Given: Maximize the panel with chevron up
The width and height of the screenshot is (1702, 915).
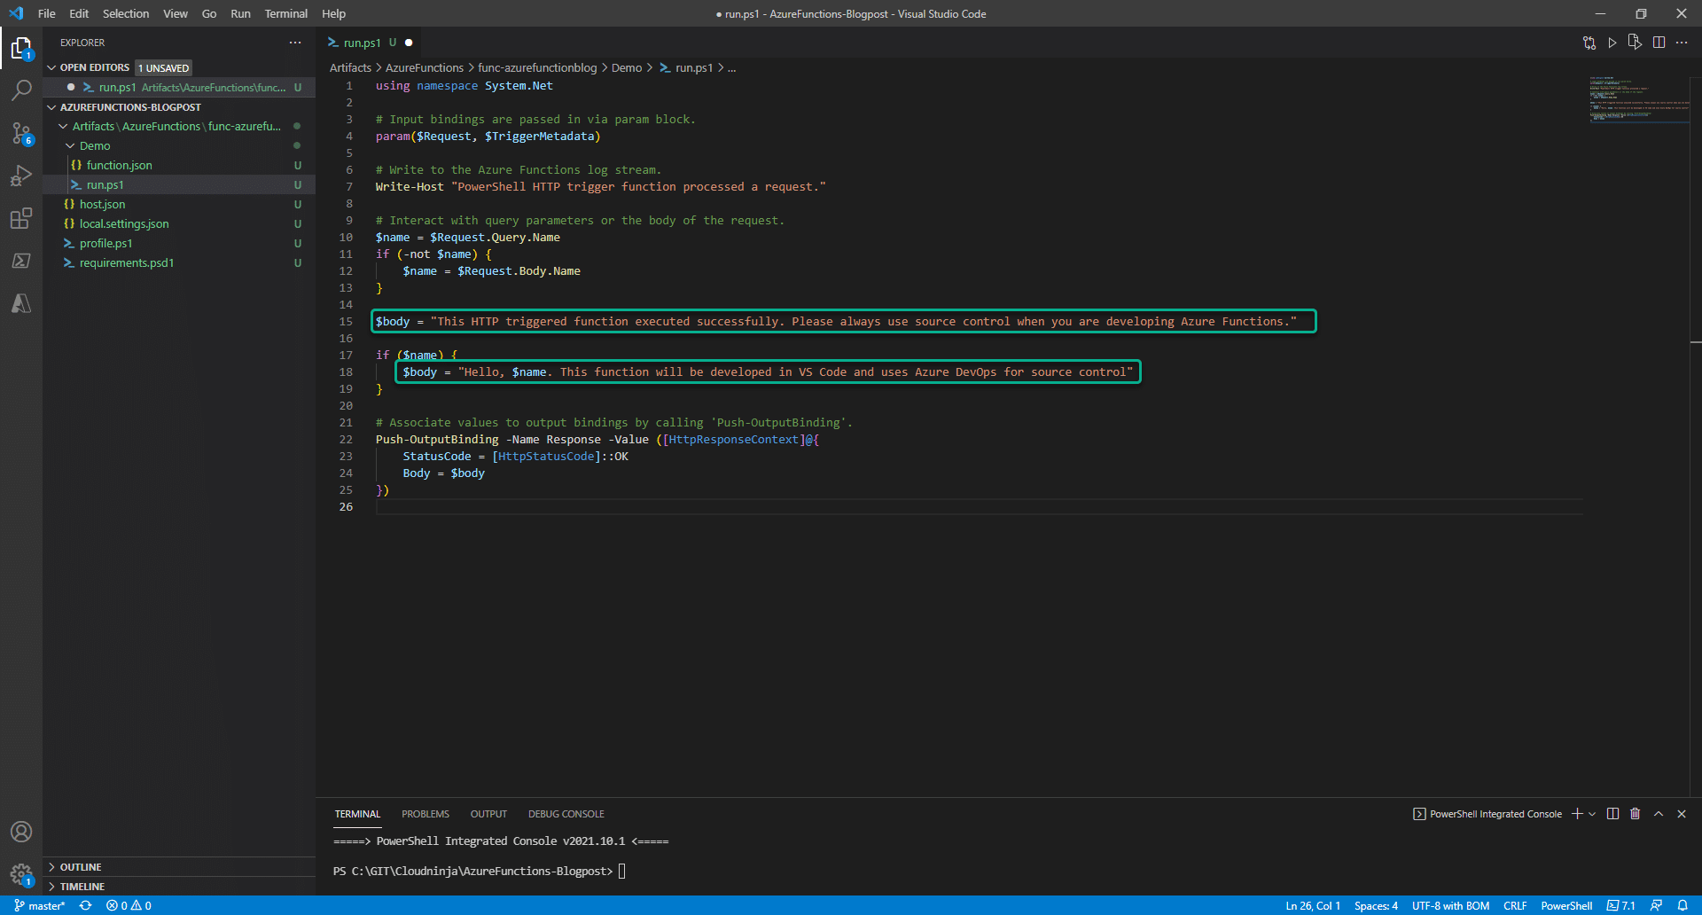Looking at the screenshot, I should click(x=1659, y=814).
